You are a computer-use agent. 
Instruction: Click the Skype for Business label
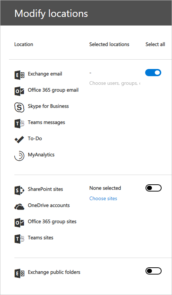tap(48, 106)
